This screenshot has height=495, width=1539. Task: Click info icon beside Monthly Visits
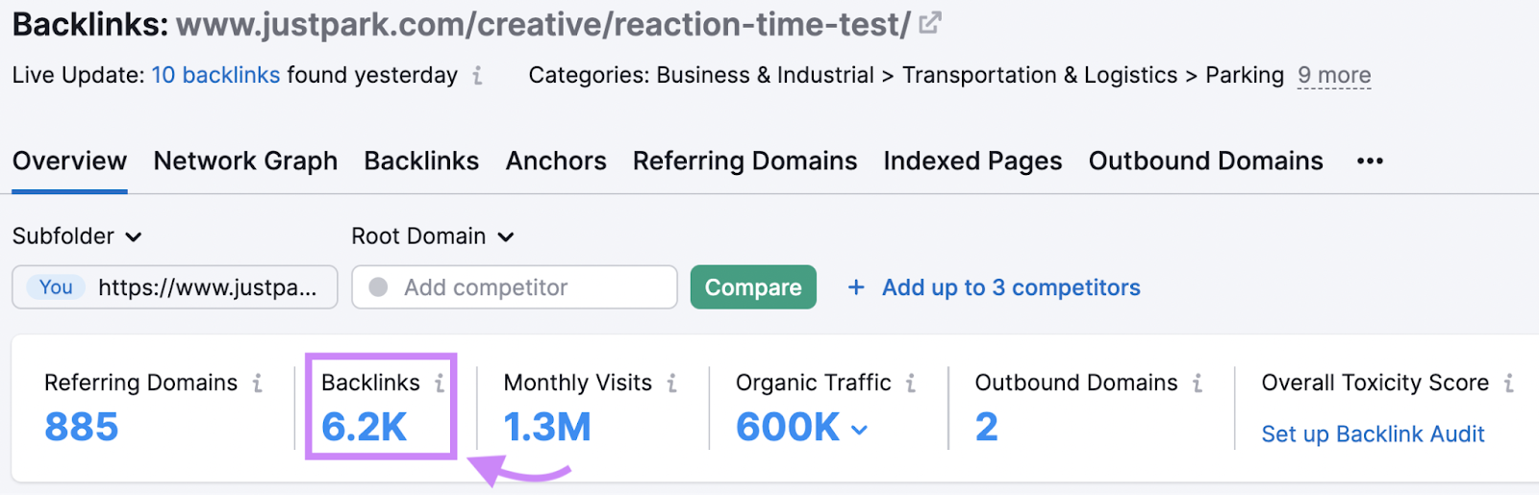pos(672,384)
